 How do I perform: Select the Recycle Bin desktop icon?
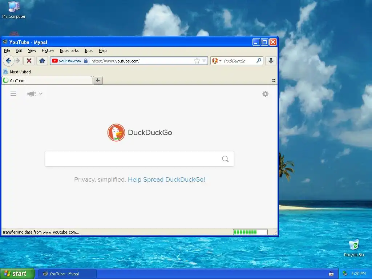point(354,248)
